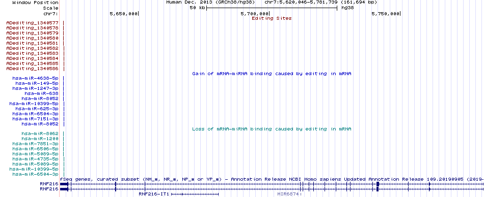Select the hsa-miR-1247-3p label
484x197 pixels.
pyautogui.click(x=36, y=88)
